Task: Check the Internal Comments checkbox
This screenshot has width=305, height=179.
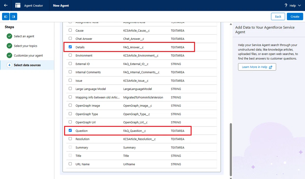Action: pyautogui.click(x=70, y=72)
